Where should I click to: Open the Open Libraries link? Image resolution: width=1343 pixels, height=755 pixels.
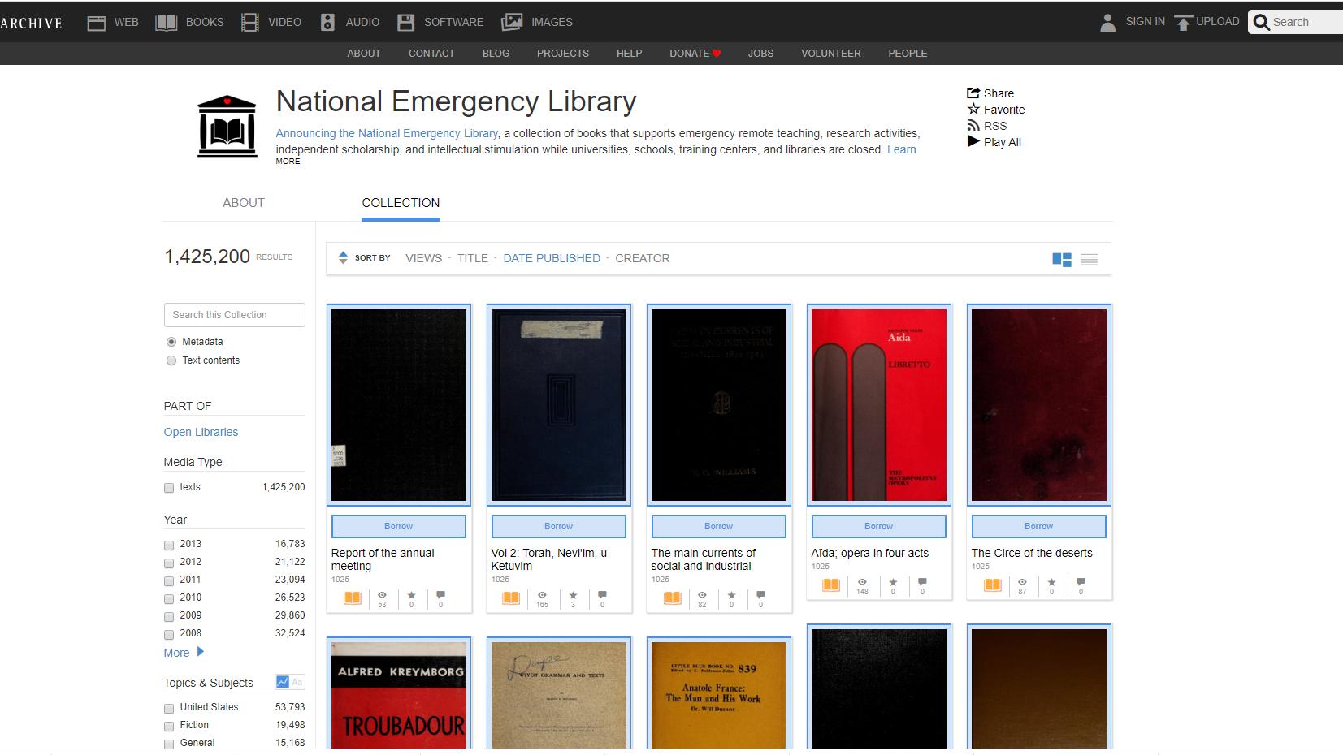click(201, 432)
